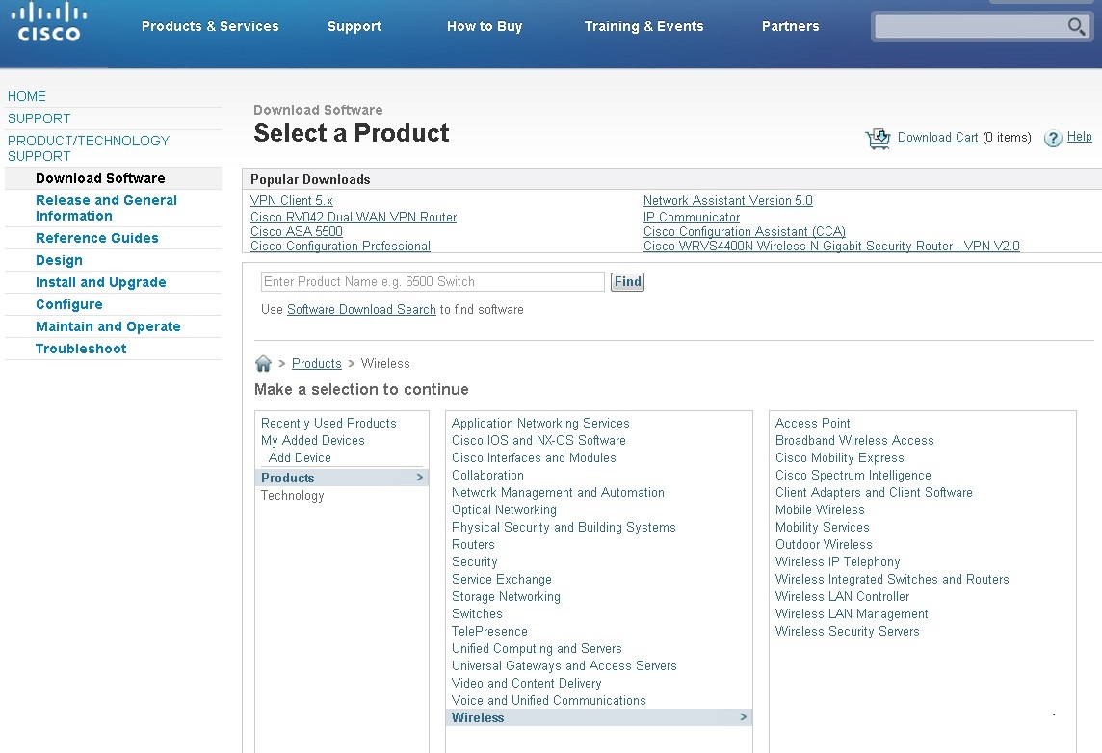Select Outdoor Wireless
The image size is (1102, 753).
click(x=823, y=544)
